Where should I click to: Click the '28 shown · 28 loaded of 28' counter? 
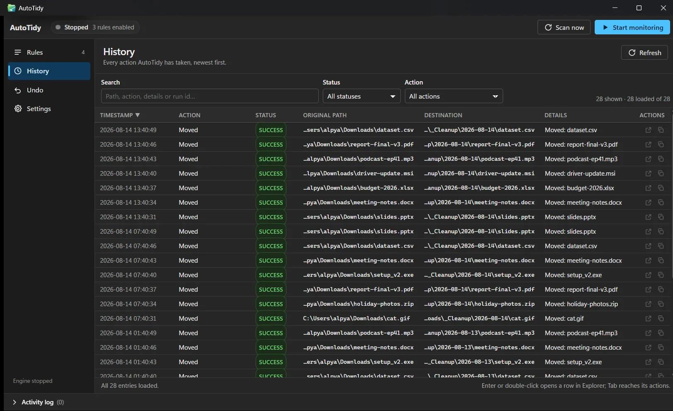(633, 99)
